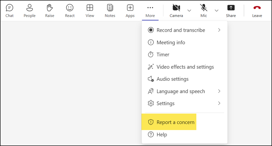Open Language and speech submenu
The width and height of the screenshot is (272, 146).
pyautogui.click(x=185, y=91)
